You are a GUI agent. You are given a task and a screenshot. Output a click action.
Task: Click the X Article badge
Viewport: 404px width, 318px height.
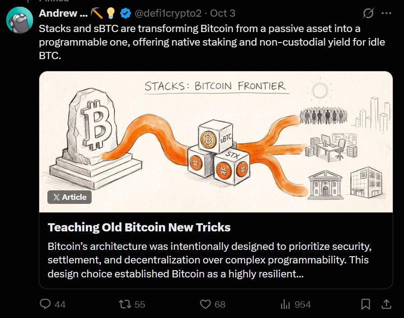(x=70, y=197)
